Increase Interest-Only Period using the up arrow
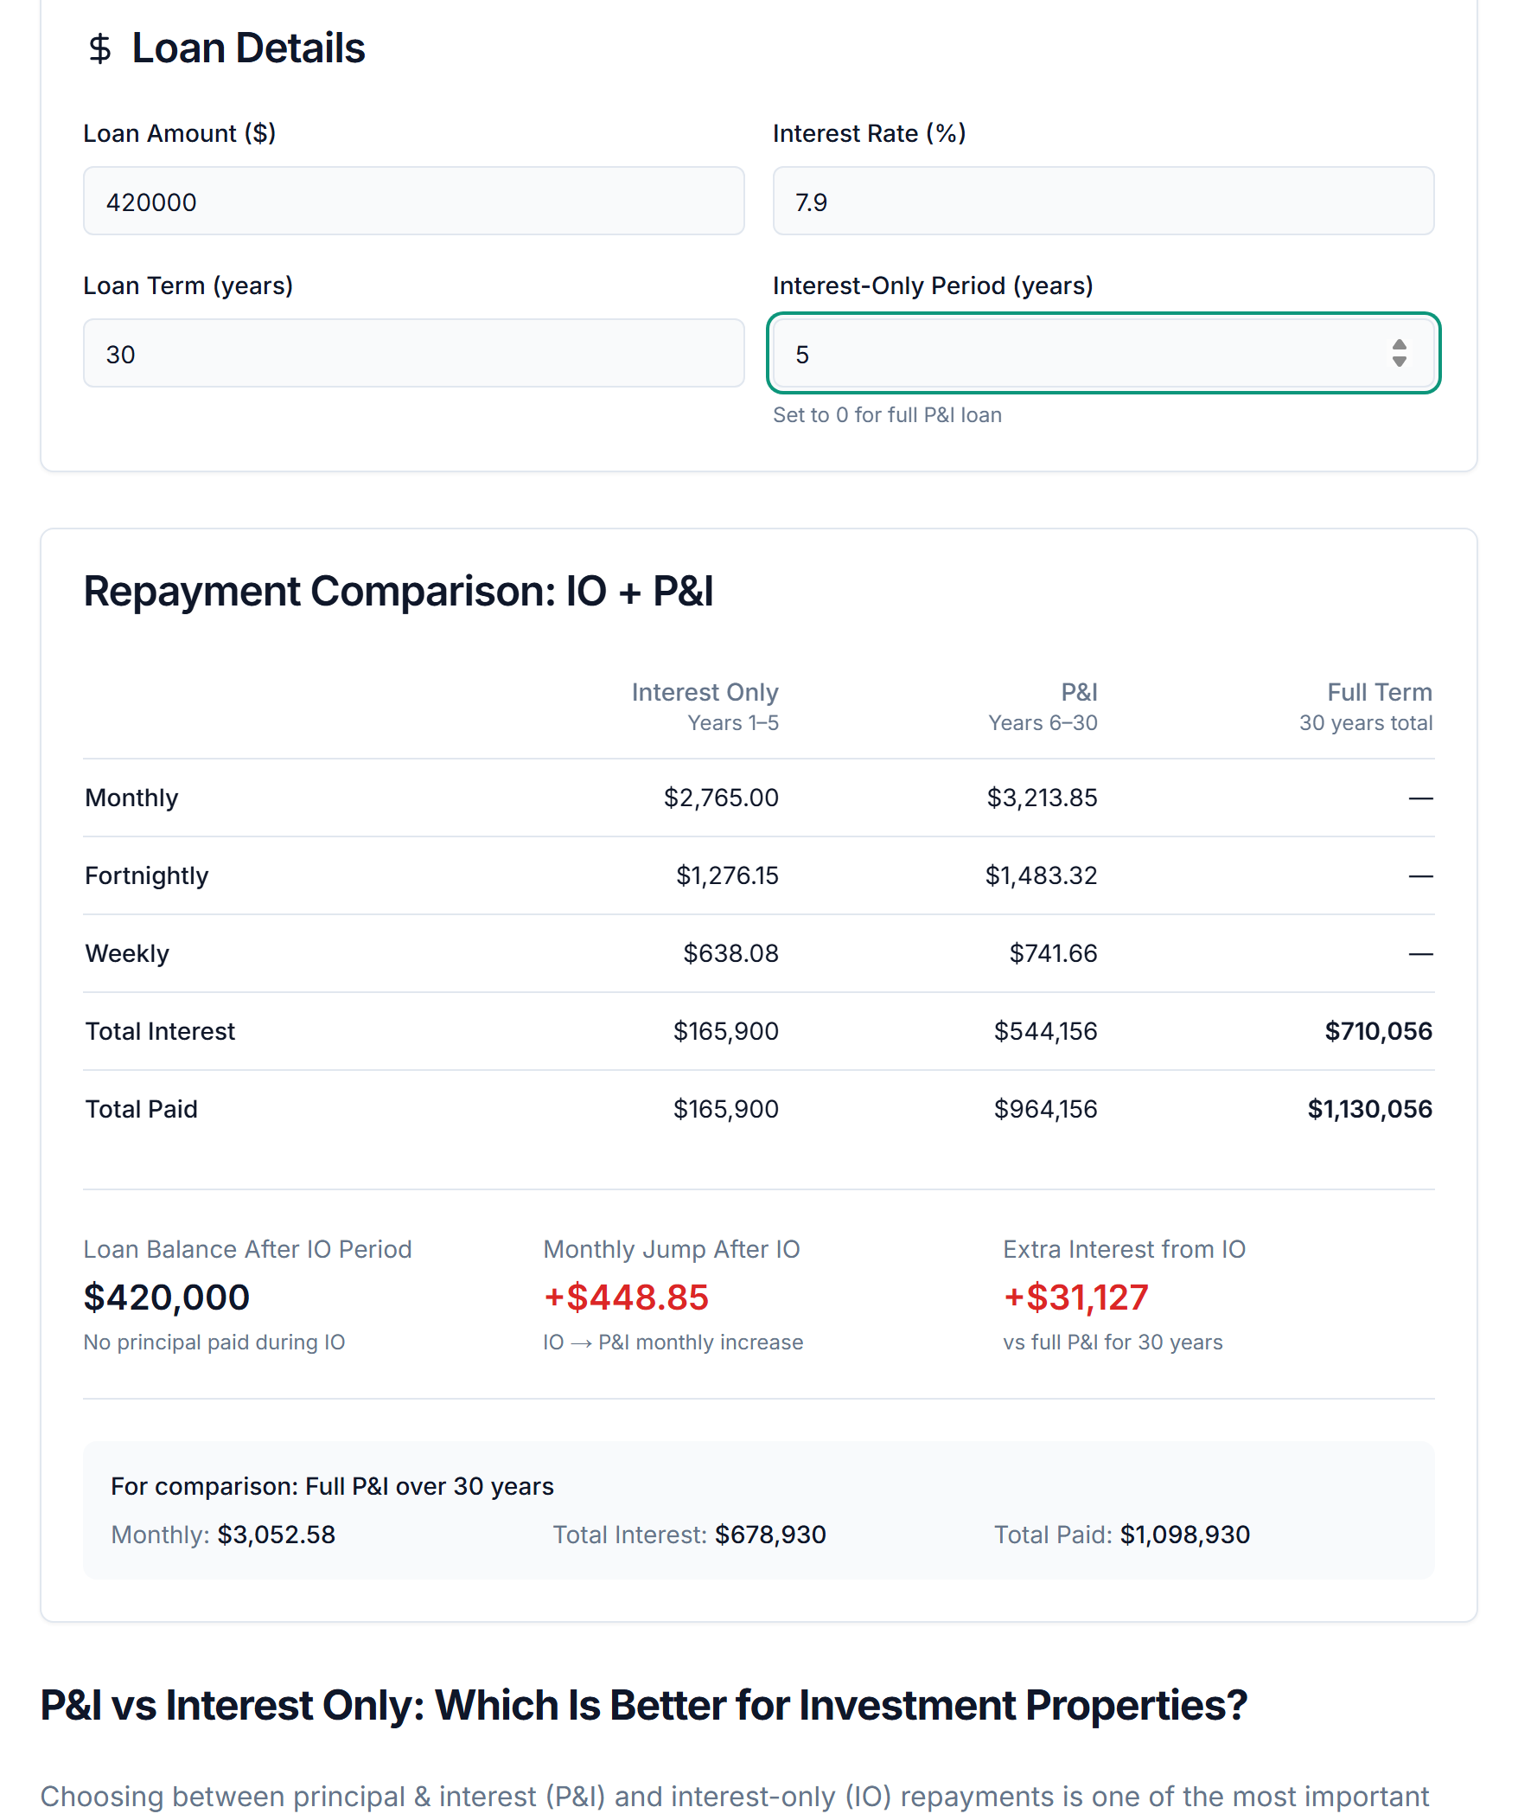 (x=1400, y=345)
